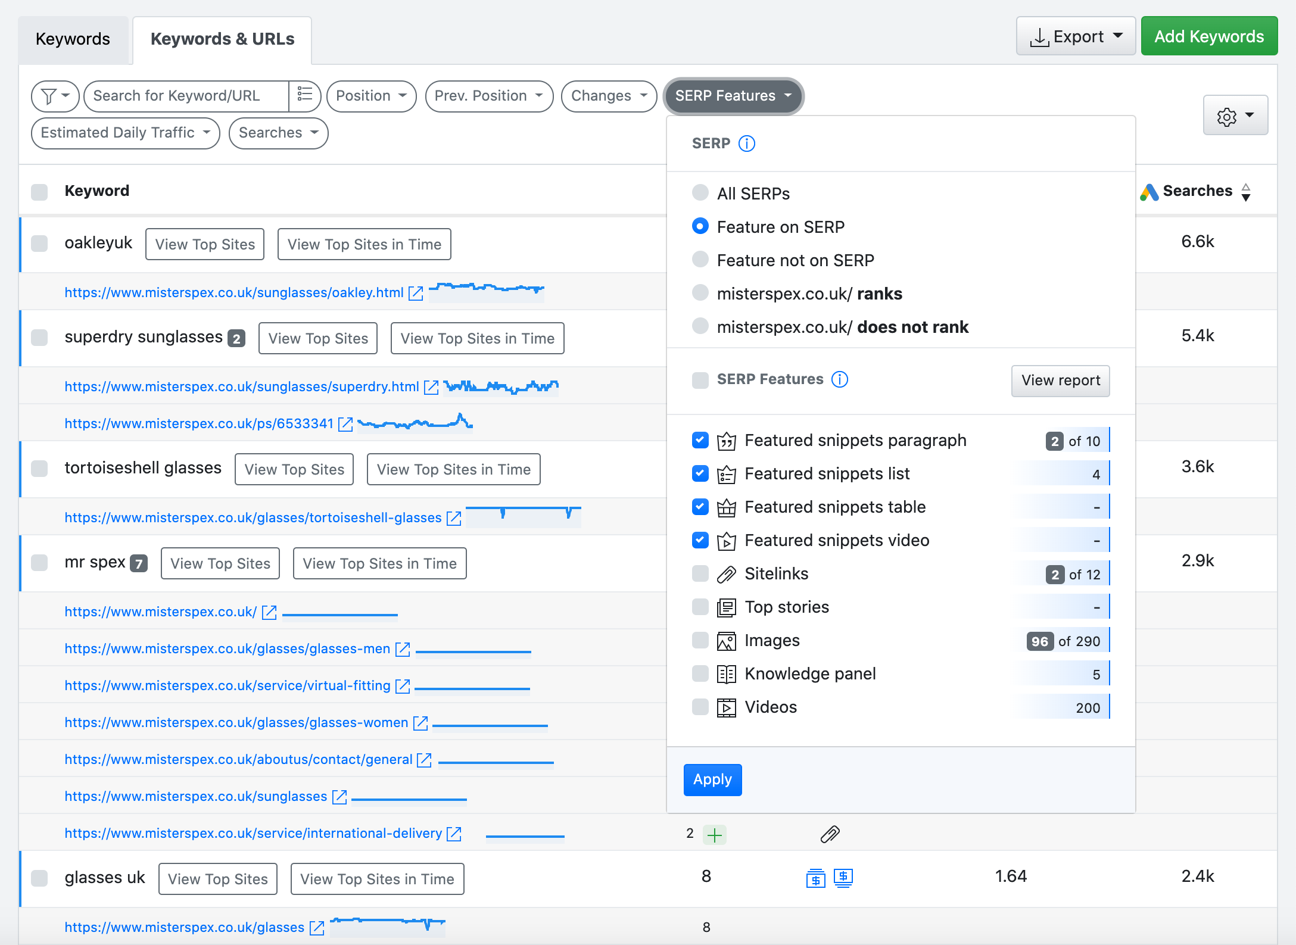The image size is (1296, 945).
Task: Click the Featured snippets video icon
Action: click(x=727, y=541)
